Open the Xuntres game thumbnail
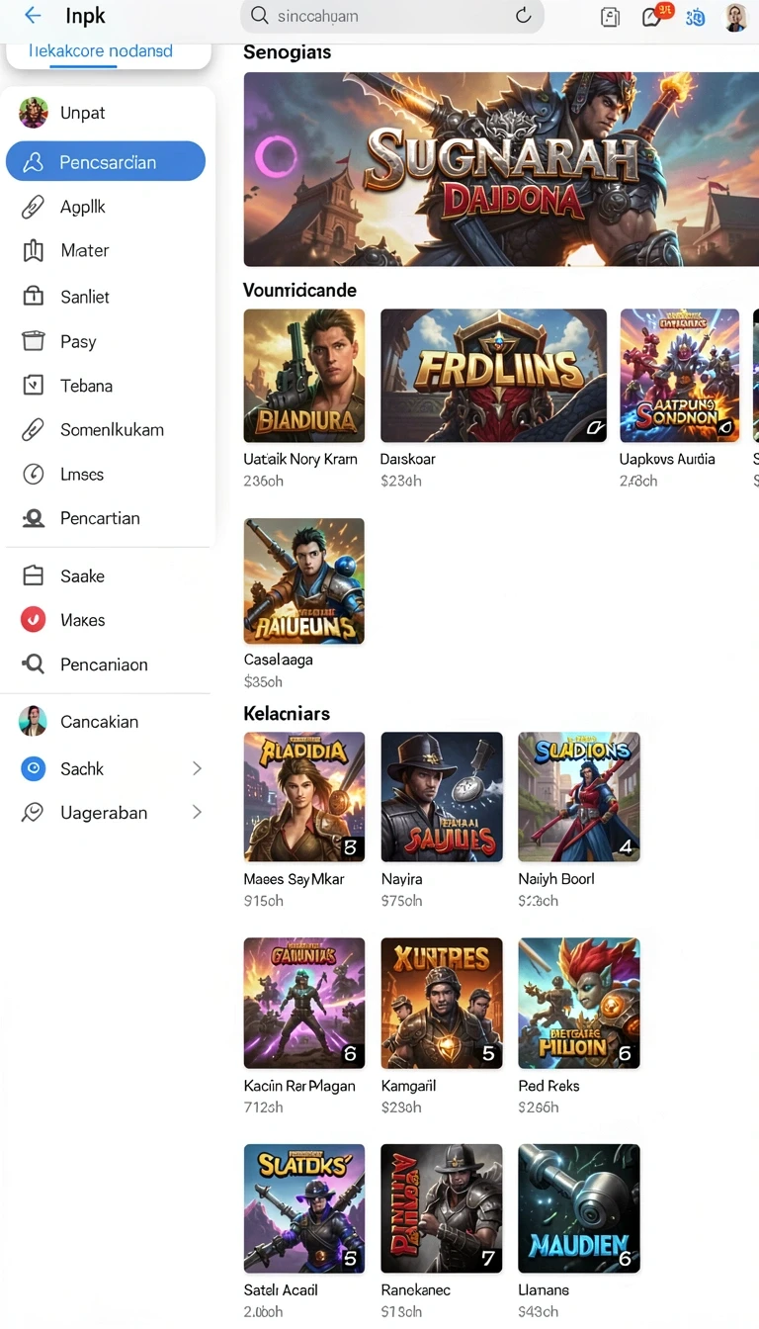 pos(442,1004)
